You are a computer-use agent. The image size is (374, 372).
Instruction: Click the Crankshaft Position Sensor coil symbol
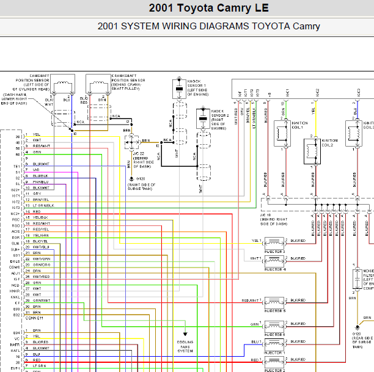click(98, 84)
